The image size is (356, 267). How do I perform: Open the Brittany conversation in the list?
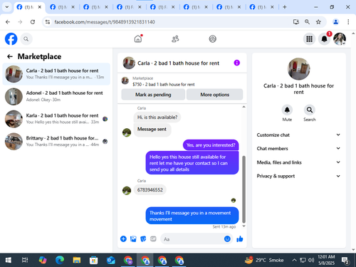click(56, 141)
